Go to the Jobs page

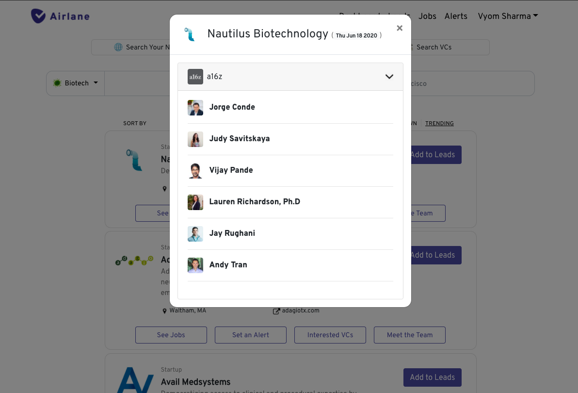427,16
